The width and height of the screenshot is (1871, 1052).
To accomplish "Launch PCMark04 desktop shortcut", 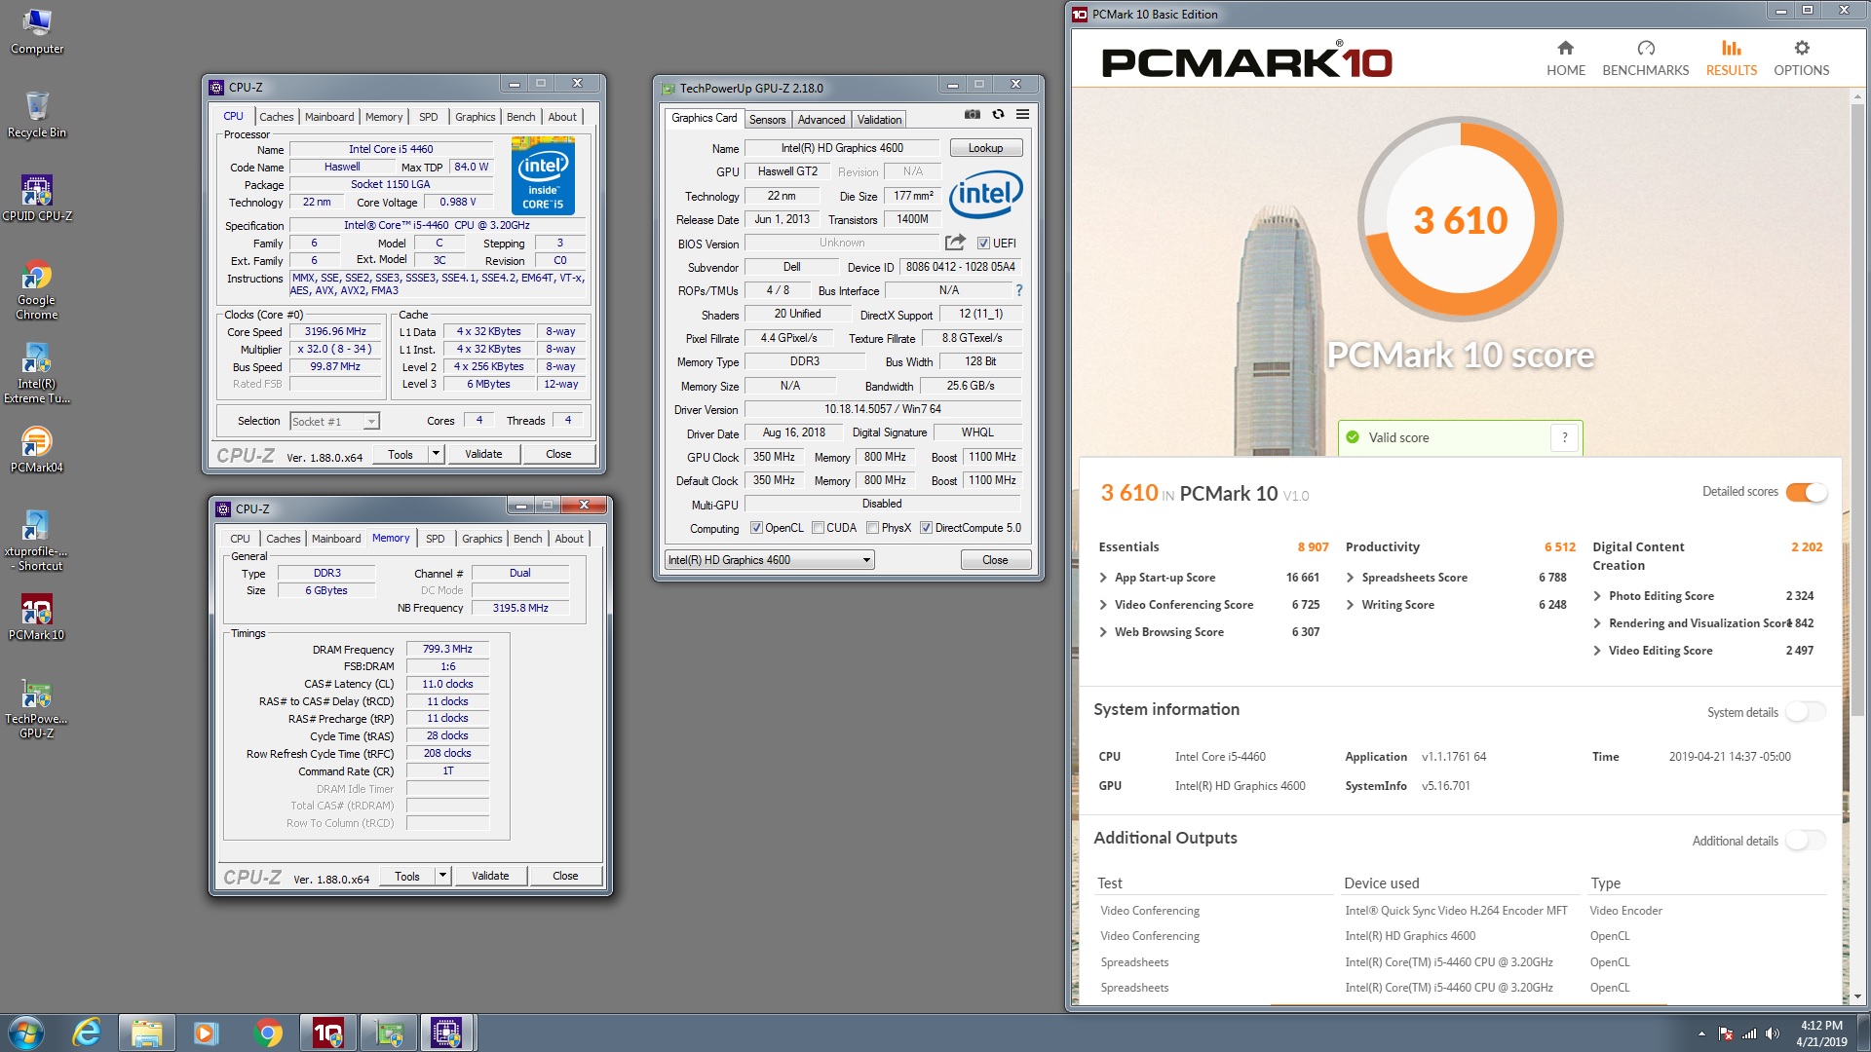I will [37, 450].
